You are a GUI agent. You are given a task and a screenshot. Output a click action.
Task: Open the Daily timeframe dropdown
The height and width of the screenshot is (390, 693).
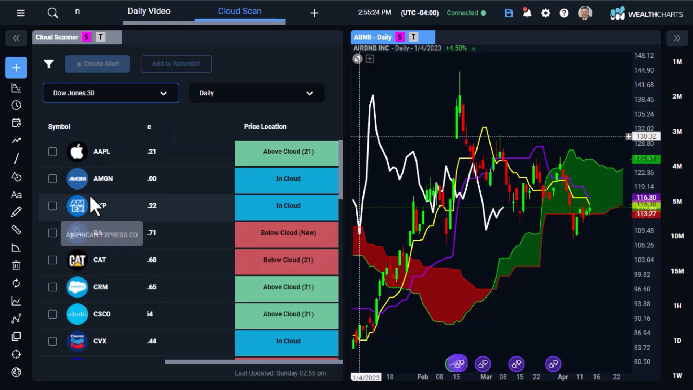(x=257, y=93)
